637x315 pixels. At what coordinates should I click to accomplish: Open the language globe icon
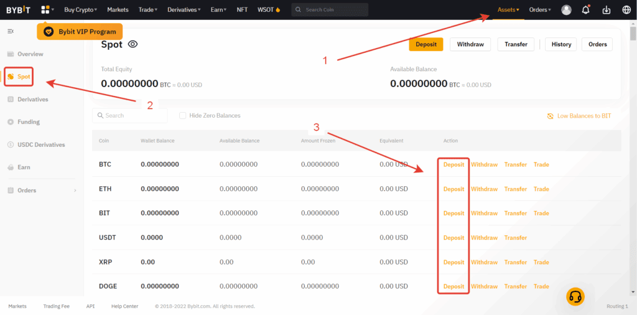click(626, 10)
